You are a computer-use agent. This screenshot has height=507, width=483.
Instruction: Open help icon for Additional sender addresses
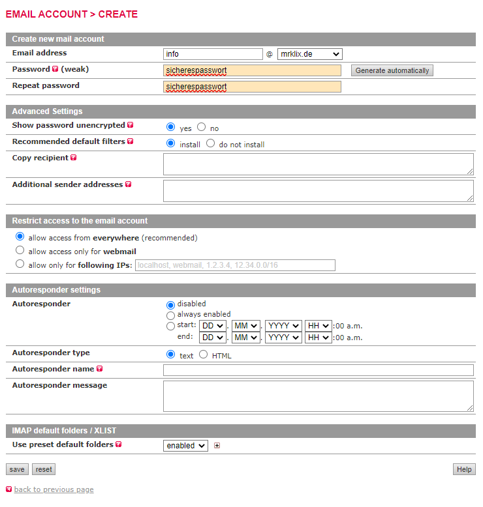click(129, 184)
